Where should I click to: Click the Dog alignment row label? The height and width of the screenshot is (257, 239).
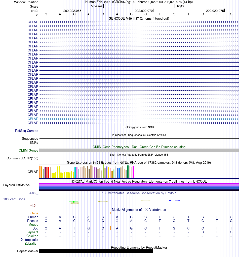click(35, 228)
